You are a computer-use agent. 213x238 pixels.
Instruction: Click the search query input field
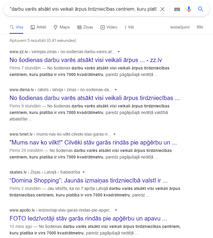[x=83, y=9]
